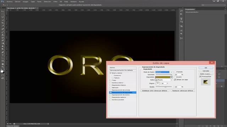Select the Pen tool
227x127 pixels.
click(2, 52)
